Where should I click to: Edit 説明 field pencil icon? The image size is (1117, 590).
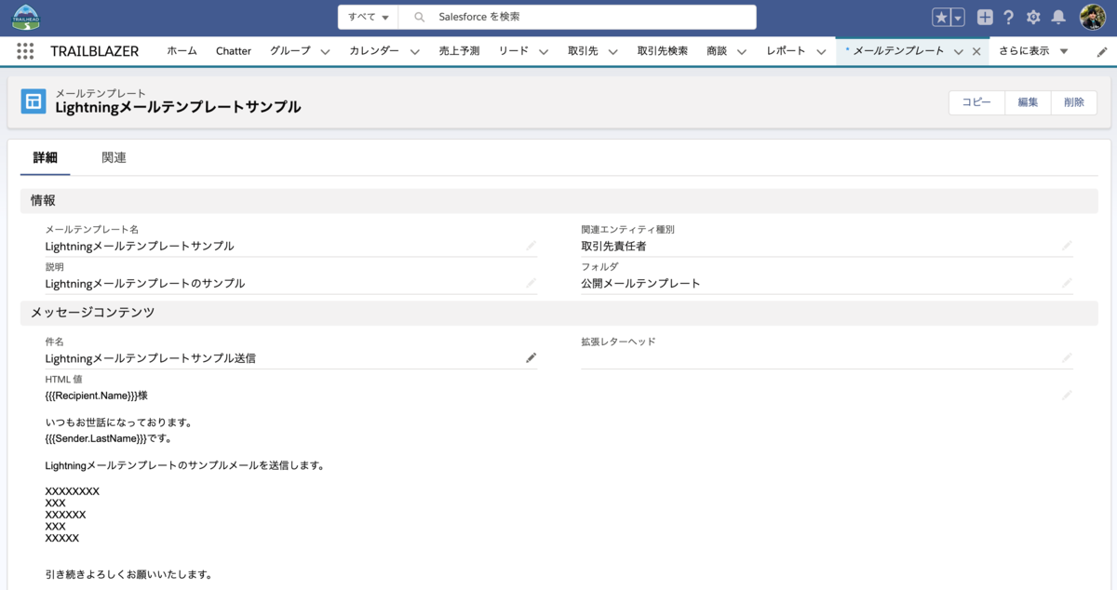[531, 283]
